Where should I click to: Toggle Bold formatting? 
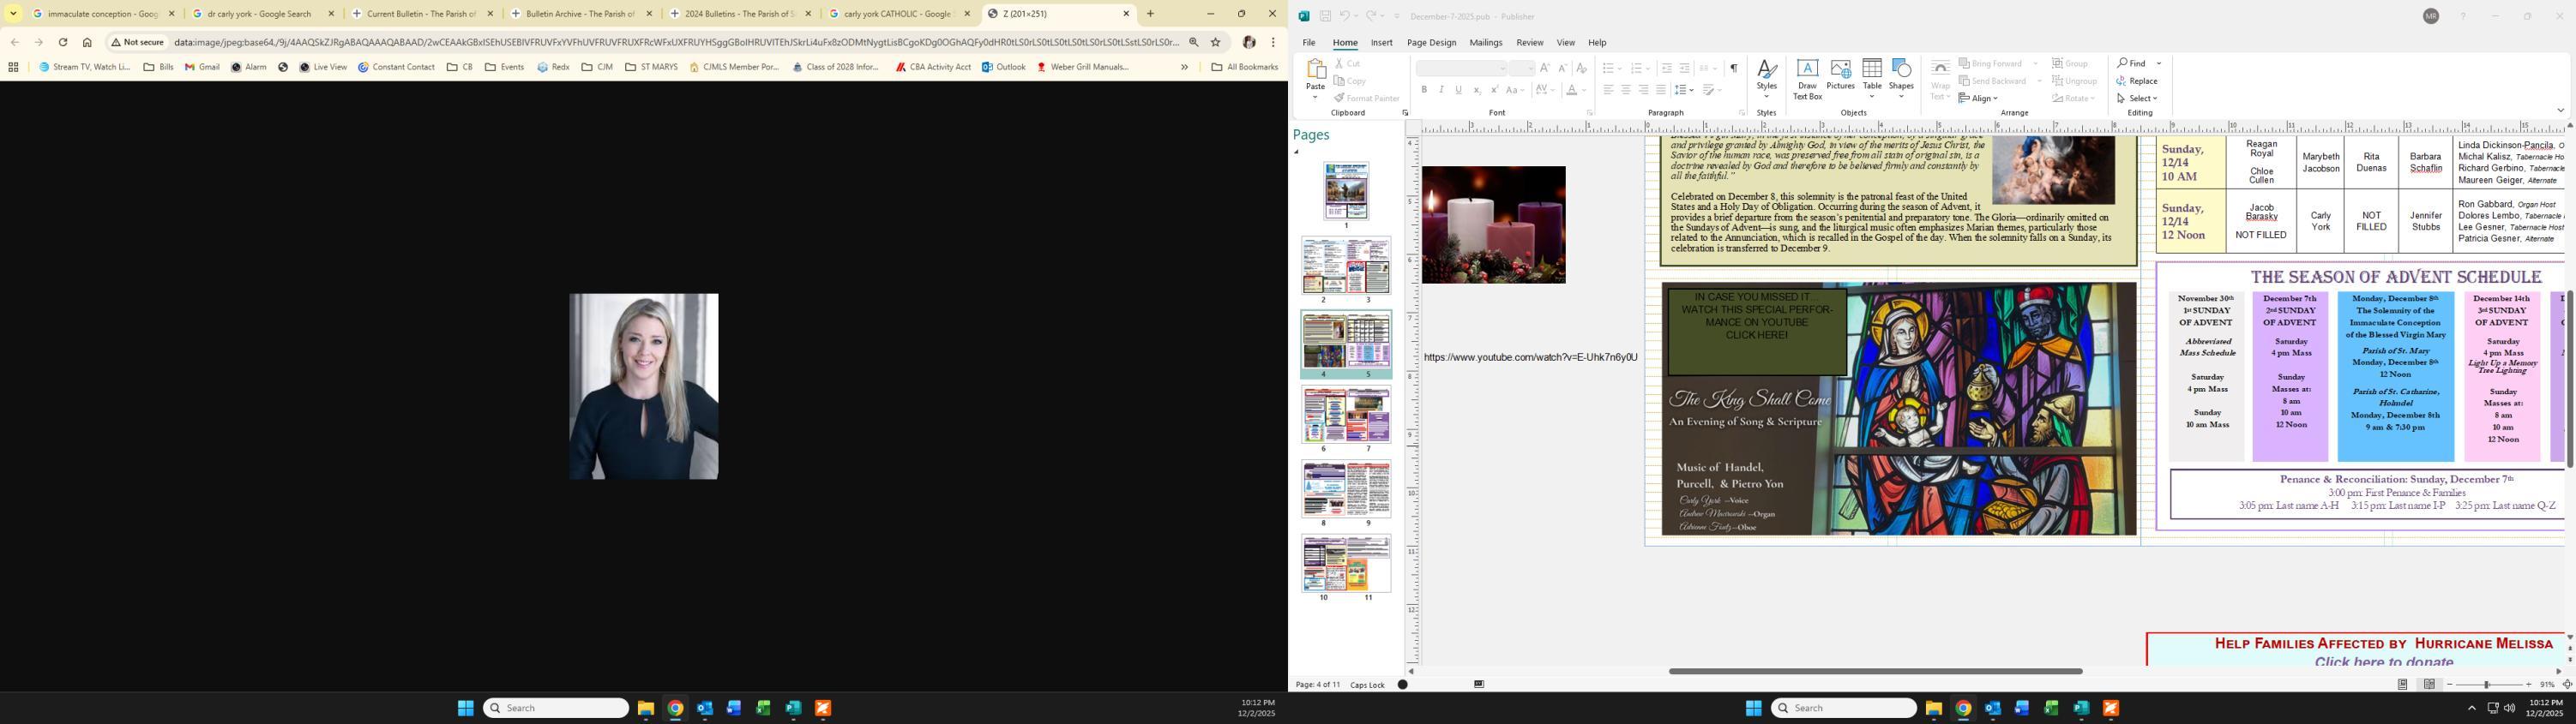(1424, 90)
